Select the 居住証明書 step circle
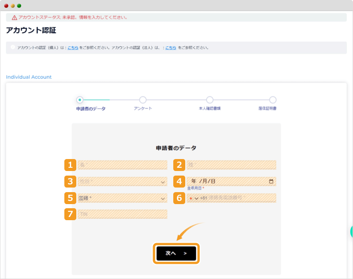 point(273,100)
